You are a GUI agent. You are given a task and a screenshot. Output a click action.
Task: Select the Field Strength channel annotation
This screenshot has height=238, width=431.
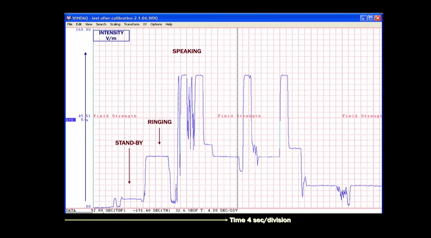point(115,116)
